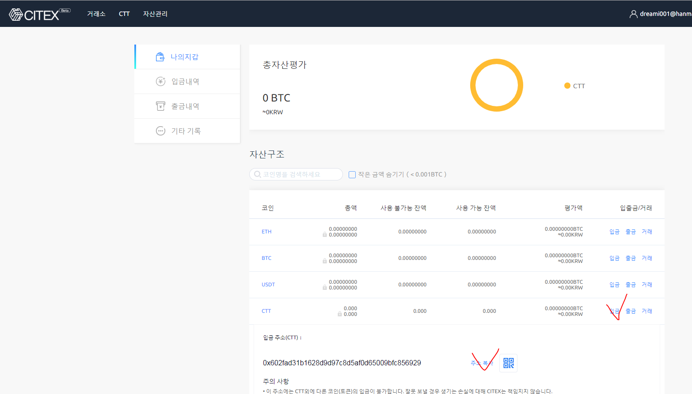Click the 입금 주소(CTT) label

(x=282, y=338)
